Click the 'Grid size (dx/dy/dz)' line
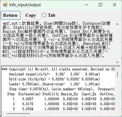This screenshot has height=117, width=122. point(54,79)
